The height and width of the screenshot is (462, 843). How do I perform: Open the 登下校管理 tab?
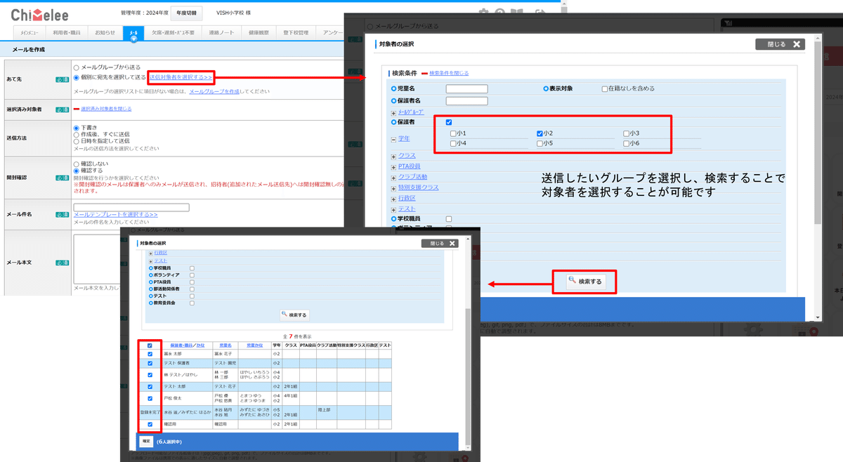pos(296,33)
